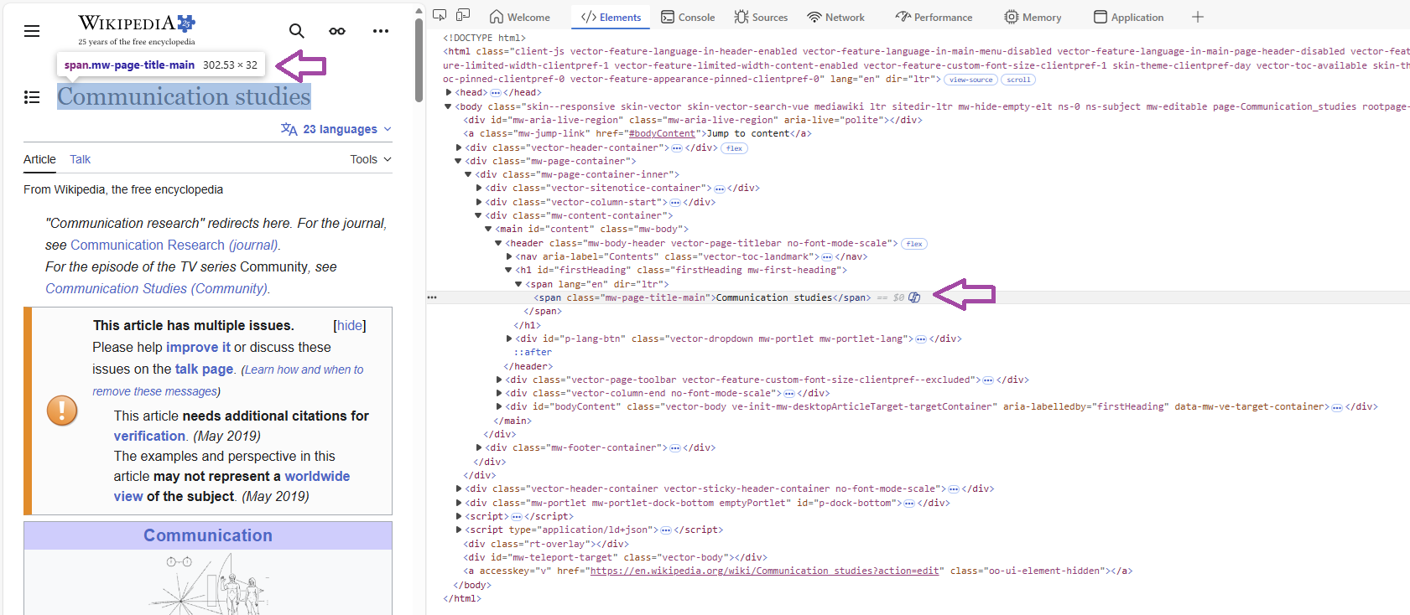The height and width of the screenshot is (615, 1410).
Task: Click the three-dot gutter icon on the selected DOM row
Action: pyautogui.click(x=432, y=297)
